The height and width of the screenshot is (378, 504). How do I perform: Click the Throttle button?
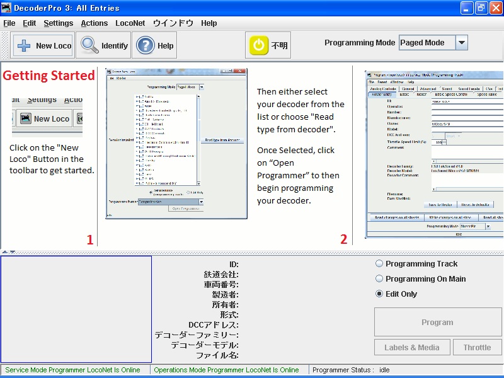pos(478,348)
